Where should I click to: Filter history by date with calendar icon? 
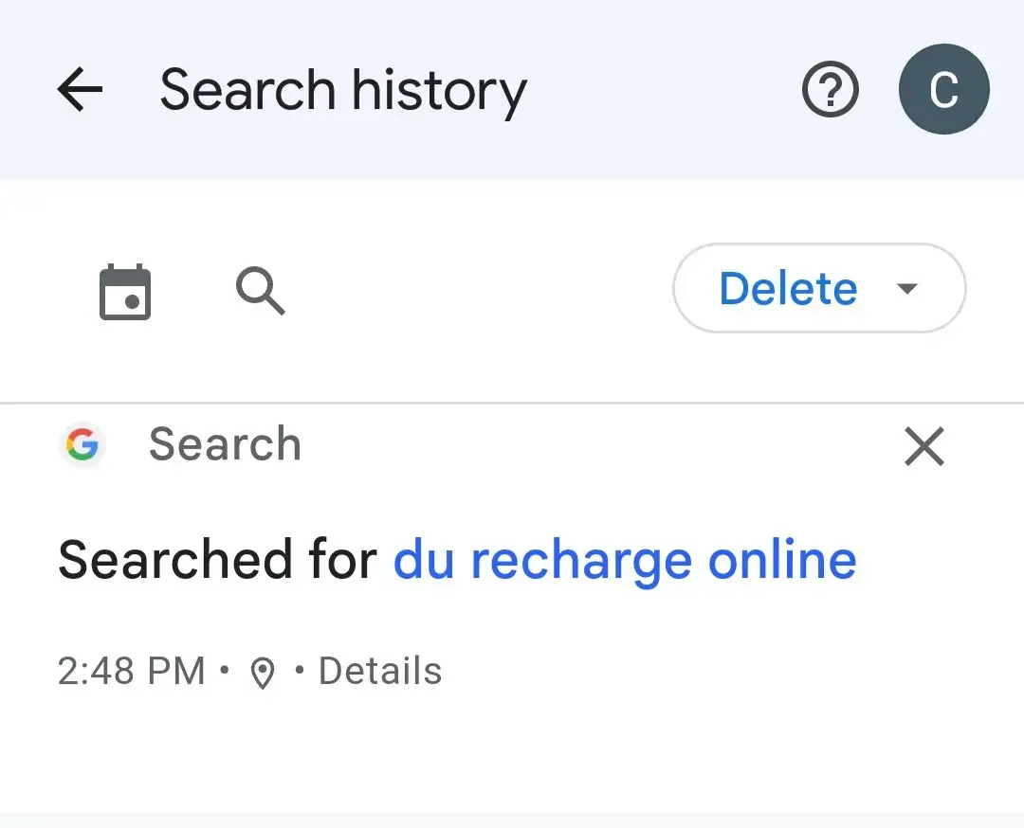[125, 292]
